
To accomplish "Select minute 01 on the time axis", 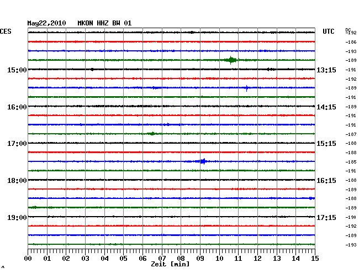I will tap(47, 258).
